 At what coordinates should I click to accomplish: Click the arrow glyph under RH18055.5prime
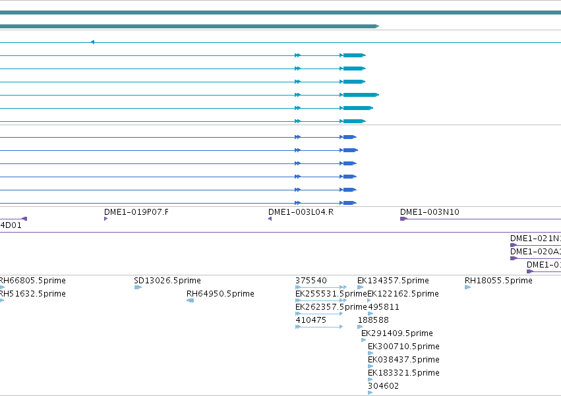tap(467, 287)
